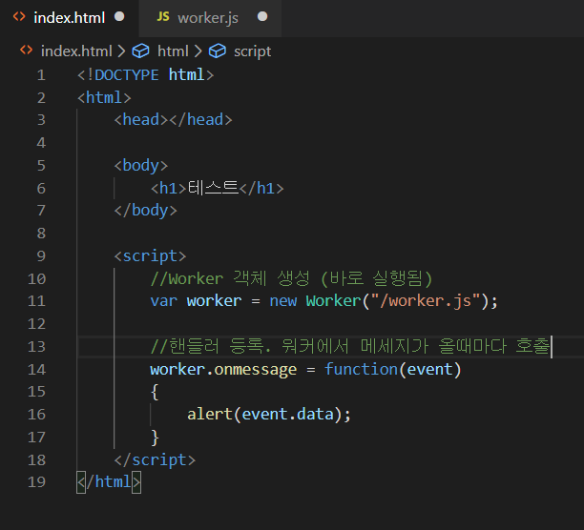This screenshot has height=530, width=584.
Task: Select the index.html editor tab
Action: tap(69, 17)
